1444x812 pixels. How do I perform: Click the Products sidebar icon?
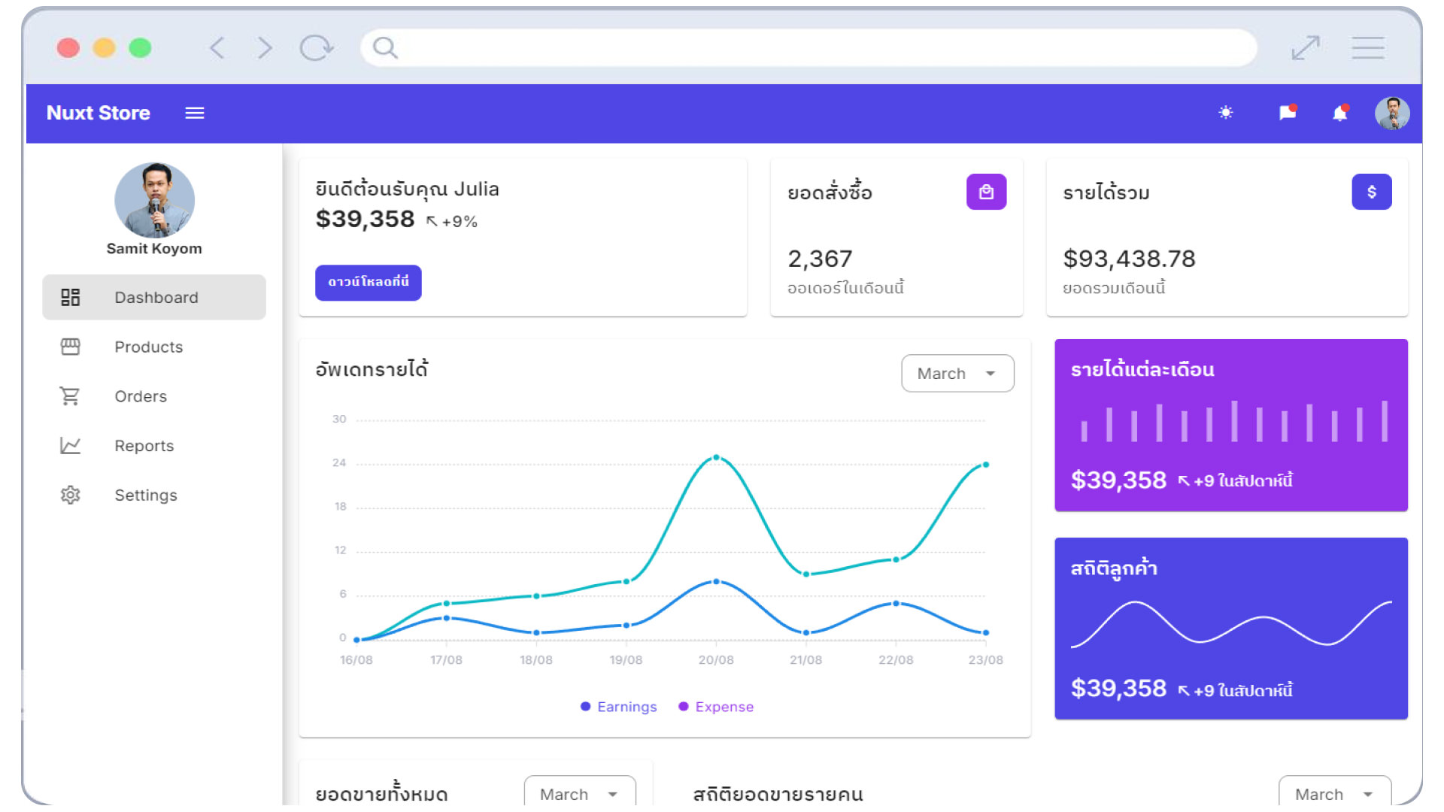[69, 346]
